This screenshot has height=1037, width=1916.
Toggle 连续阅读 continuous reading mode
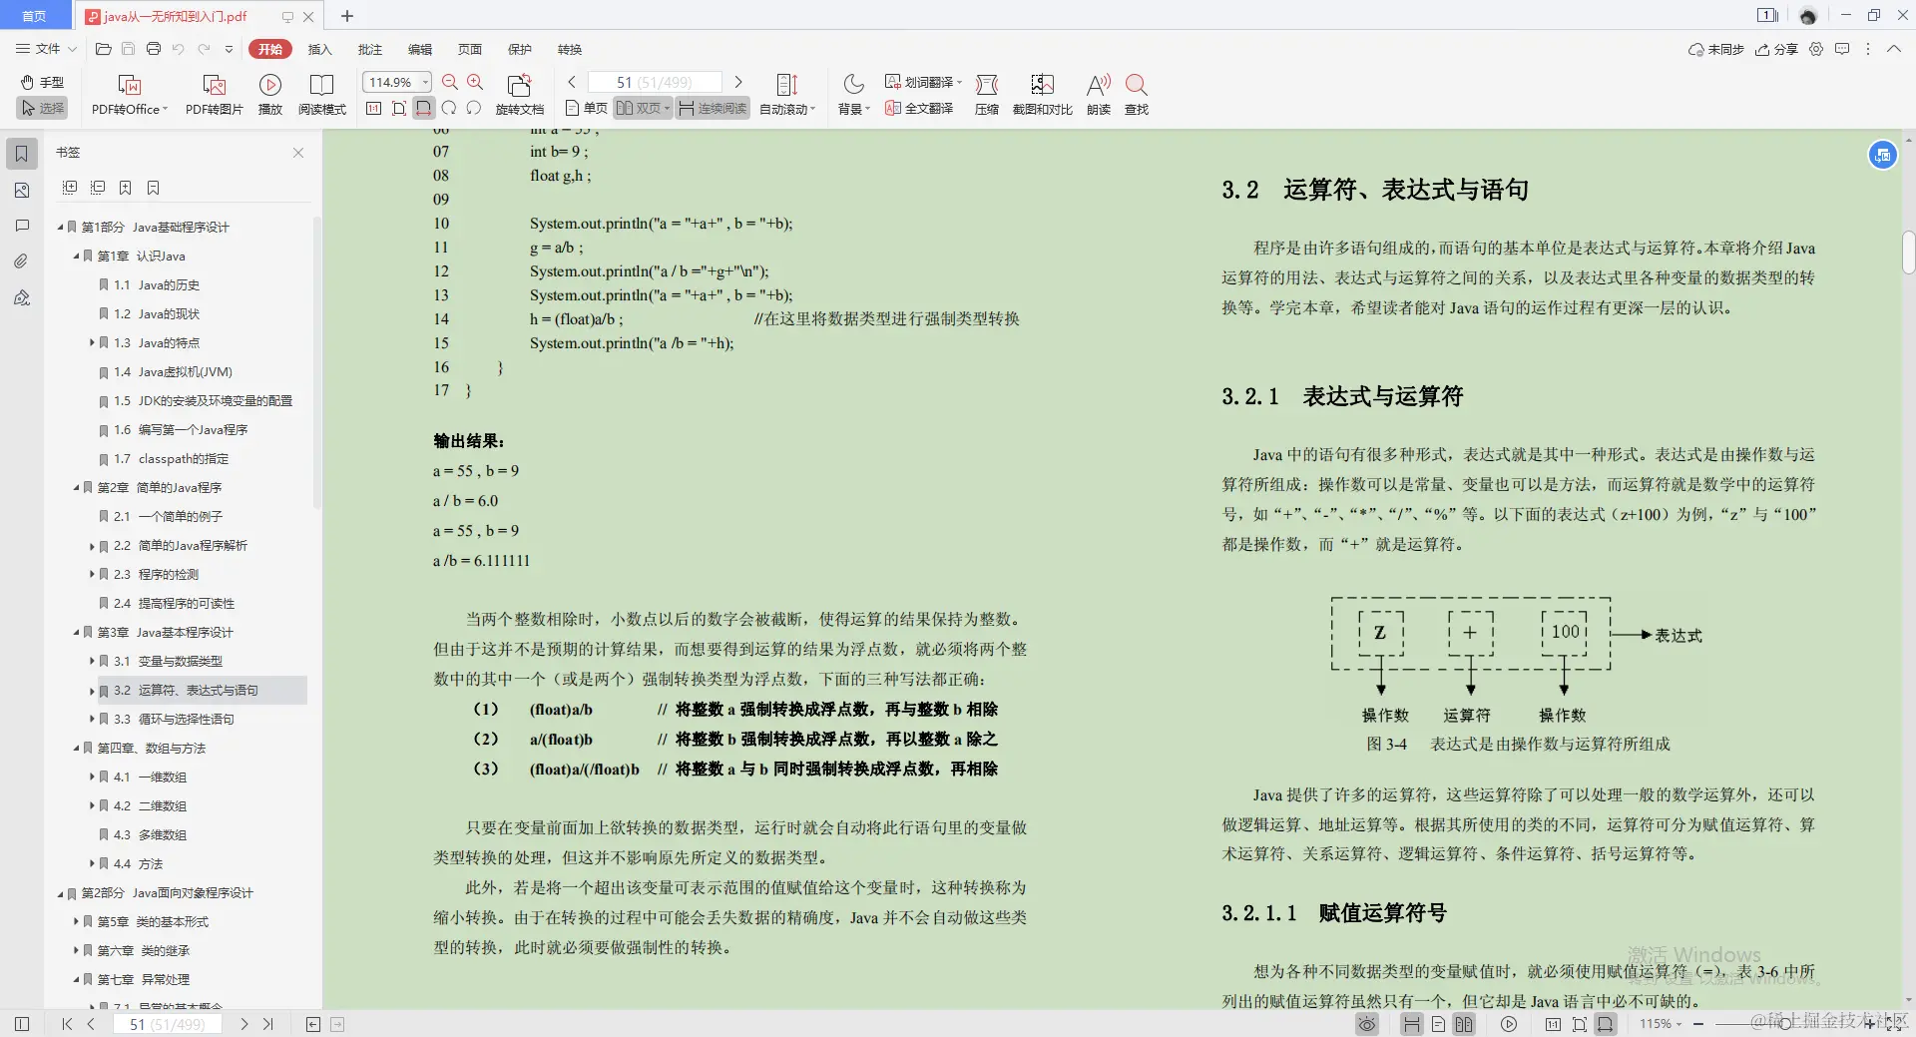[x=712, y=108]
